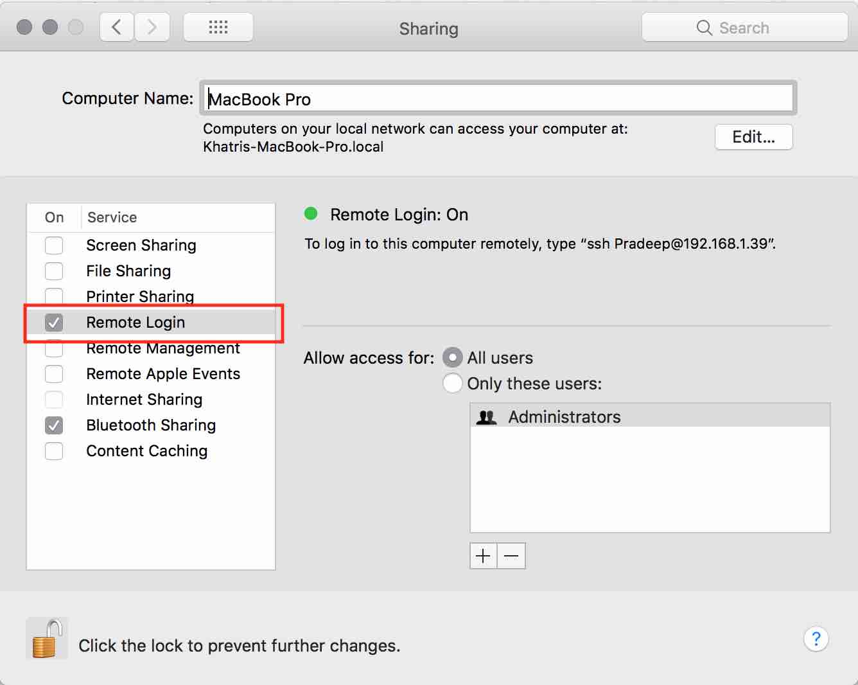Click the Show All grid icon
The image size is (858, 685).
218,27
